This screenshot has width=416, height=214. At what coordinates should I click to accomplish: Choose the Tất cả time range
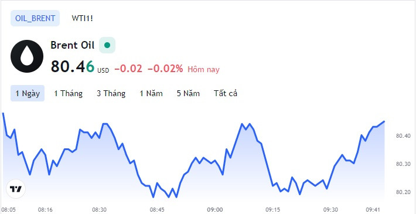226,93
